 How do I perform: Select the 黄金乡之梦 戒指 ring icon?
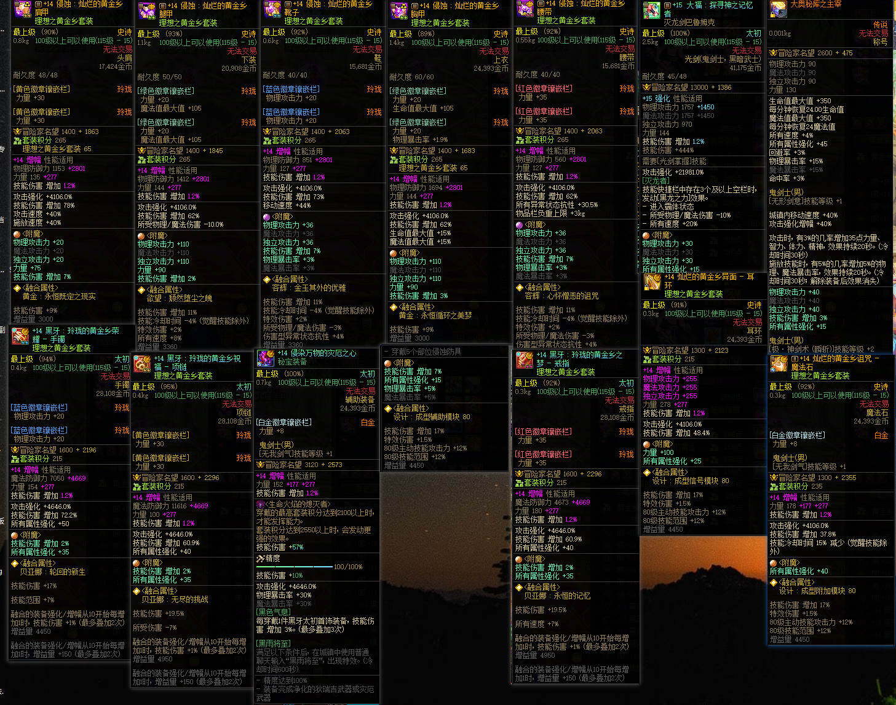coord(525,360)
